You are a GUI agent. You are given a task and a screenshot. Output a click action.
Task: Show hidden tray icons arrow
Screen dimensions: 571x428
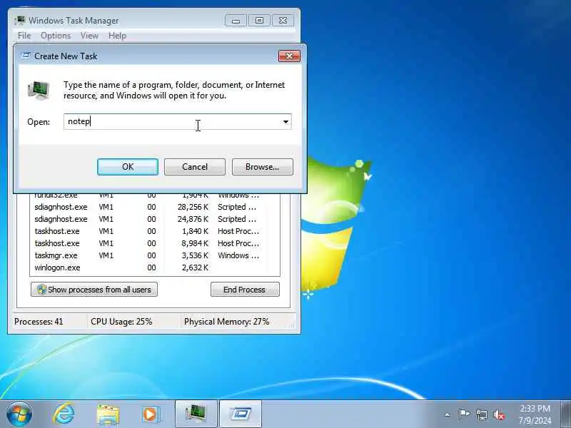448,414
